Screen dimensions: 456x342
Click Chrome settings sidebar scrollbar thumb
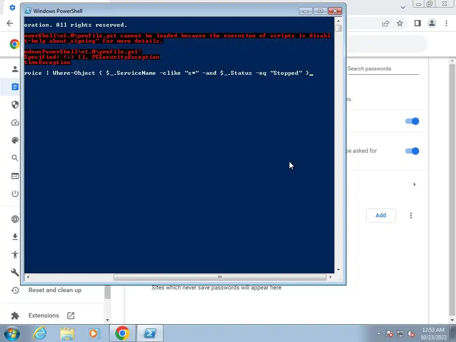(107, 292)
